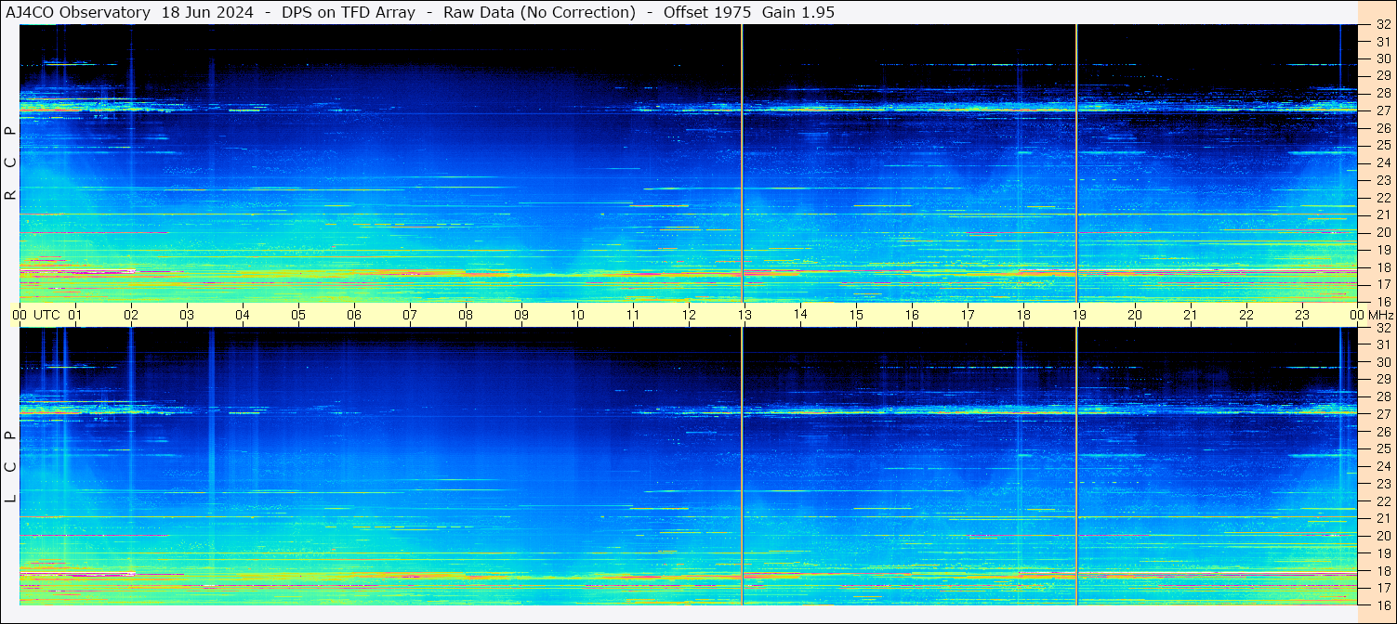Select the 23 hour tick on time axis

coord(1302,315)
